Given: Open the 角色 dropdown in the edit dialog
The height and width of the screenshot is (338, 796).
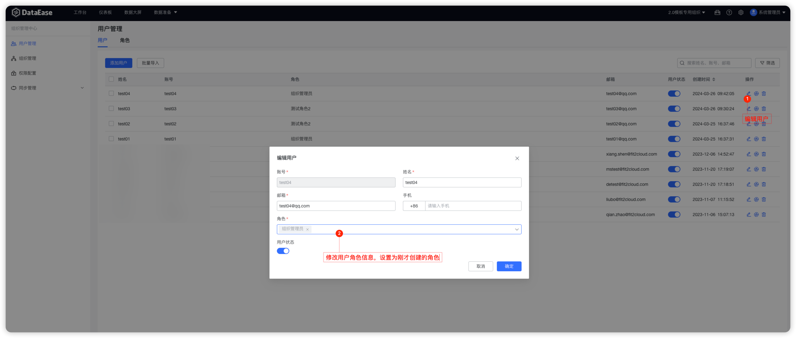Looking at the screenshot, I should 399,229.
